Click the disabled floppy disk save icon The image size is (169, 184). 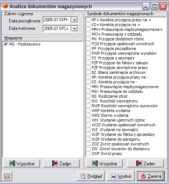coord(7,176)
